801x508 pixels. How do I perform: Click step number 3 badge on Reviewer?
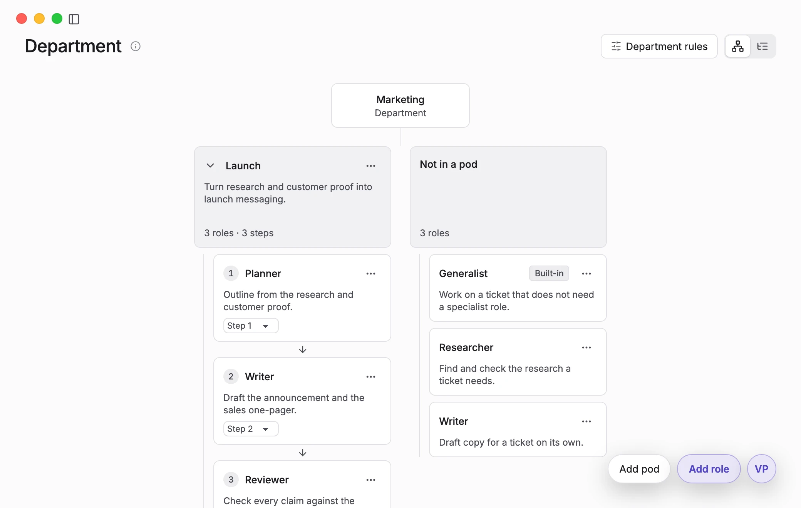(231, 480)
